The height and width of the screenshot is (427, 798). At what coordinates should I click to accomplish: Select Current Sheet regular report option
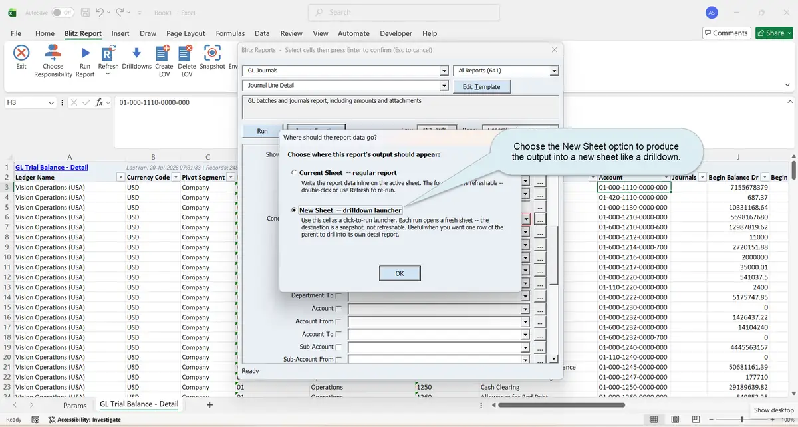[x=294, y=173]
